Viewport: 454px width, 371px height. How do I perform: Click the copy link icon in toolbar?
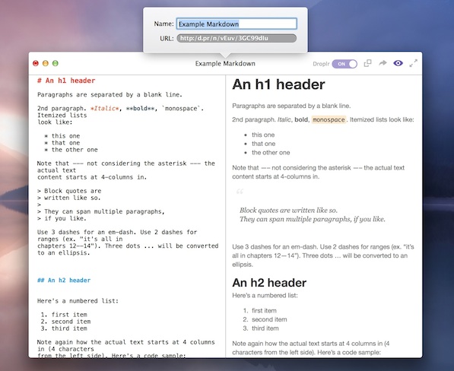(368, 63)
